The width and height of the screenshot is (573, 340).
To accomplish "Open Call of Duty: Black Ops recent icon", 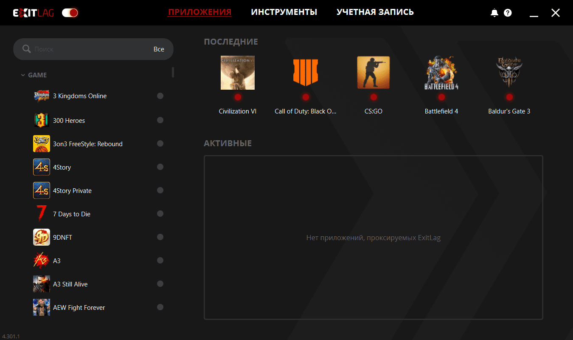I will point(306,73).
